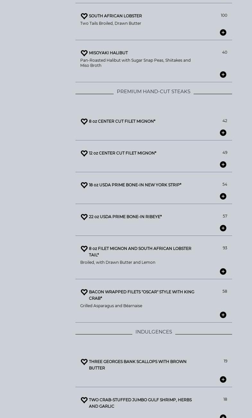The width and height of the screenshot is (252, 418).
Task: Expand 8 oz Center Cut Filet Mignon options
Action: 223,133
